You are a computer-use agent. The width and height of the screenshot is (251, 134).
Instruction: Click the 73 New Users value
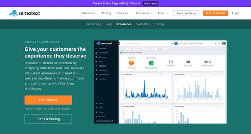click(170, 62)
